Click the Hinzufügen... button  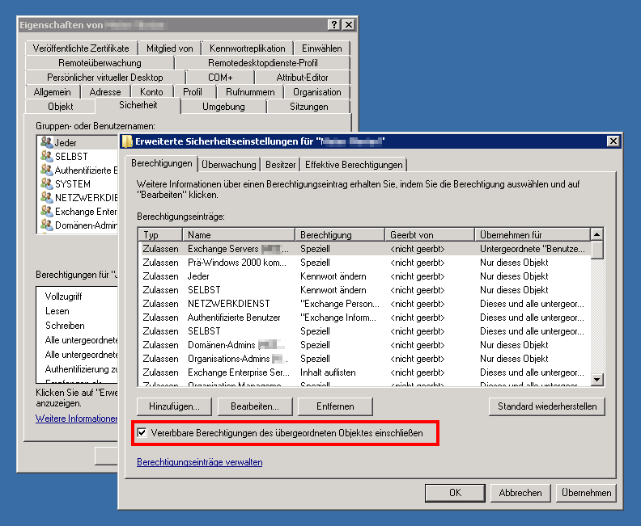174,406
